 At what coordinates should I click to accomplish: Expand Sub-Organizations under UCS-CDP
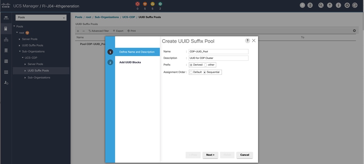(x=25, y=78)
